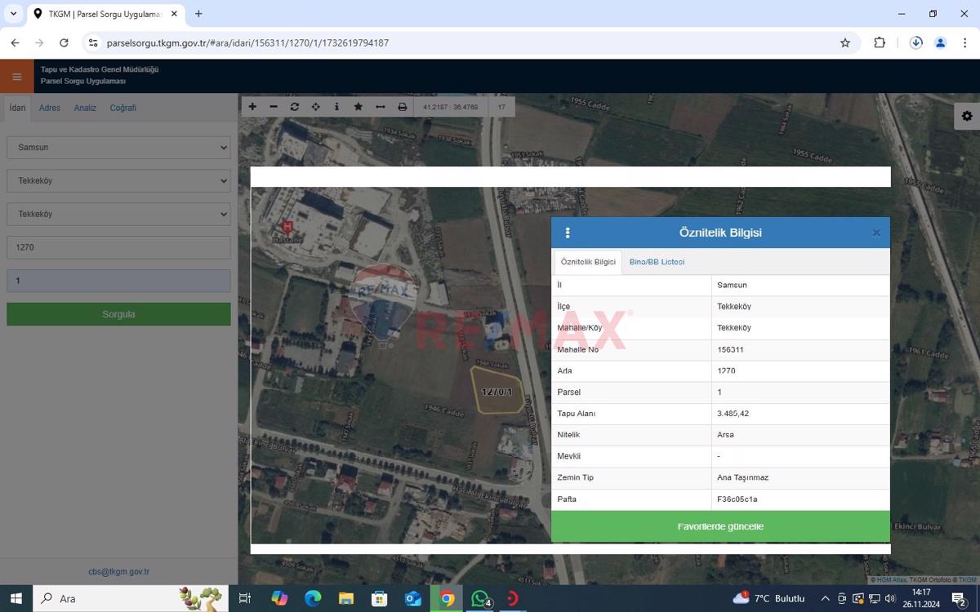Zoom out with the map minus icon
This screenshot has width=980, height=612.
[x=274, y=107]
